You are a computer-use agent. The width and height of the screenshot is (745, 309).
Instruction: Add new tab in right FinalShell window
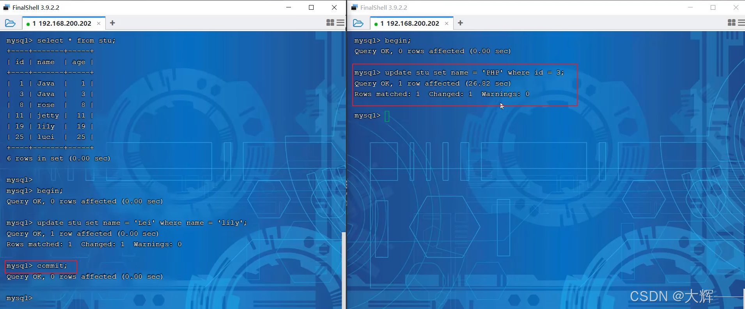point(460,23)
